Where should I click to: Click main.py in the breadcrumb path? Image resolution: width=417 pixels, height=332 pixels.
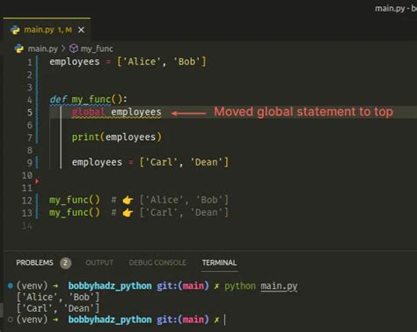click(43, 48)
